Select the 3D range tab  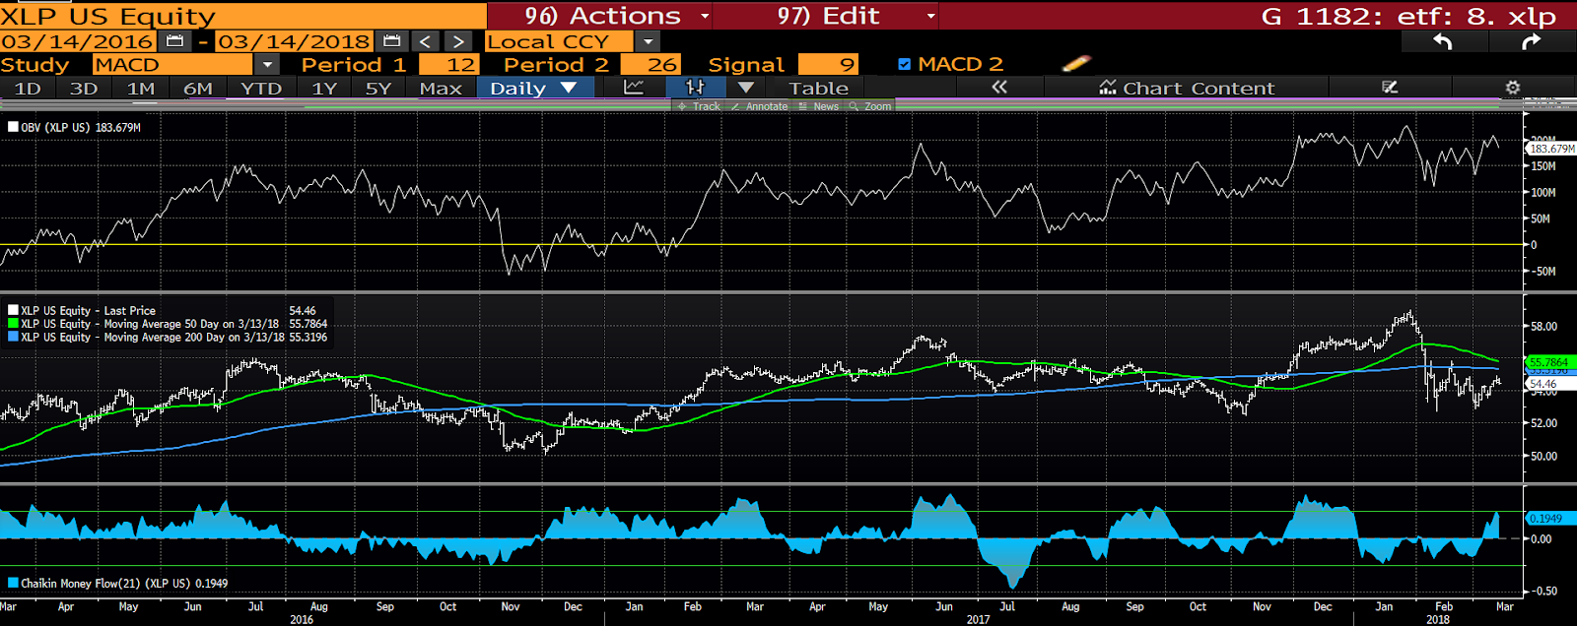tap(84, 88)
